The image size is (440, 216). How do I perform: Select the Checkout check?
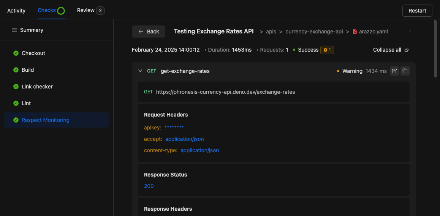point(56,53)
